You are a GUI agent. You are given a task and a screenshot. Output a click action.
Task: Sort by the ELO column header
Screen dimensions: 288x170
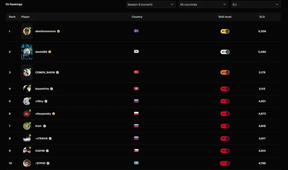tap(262, 17)
